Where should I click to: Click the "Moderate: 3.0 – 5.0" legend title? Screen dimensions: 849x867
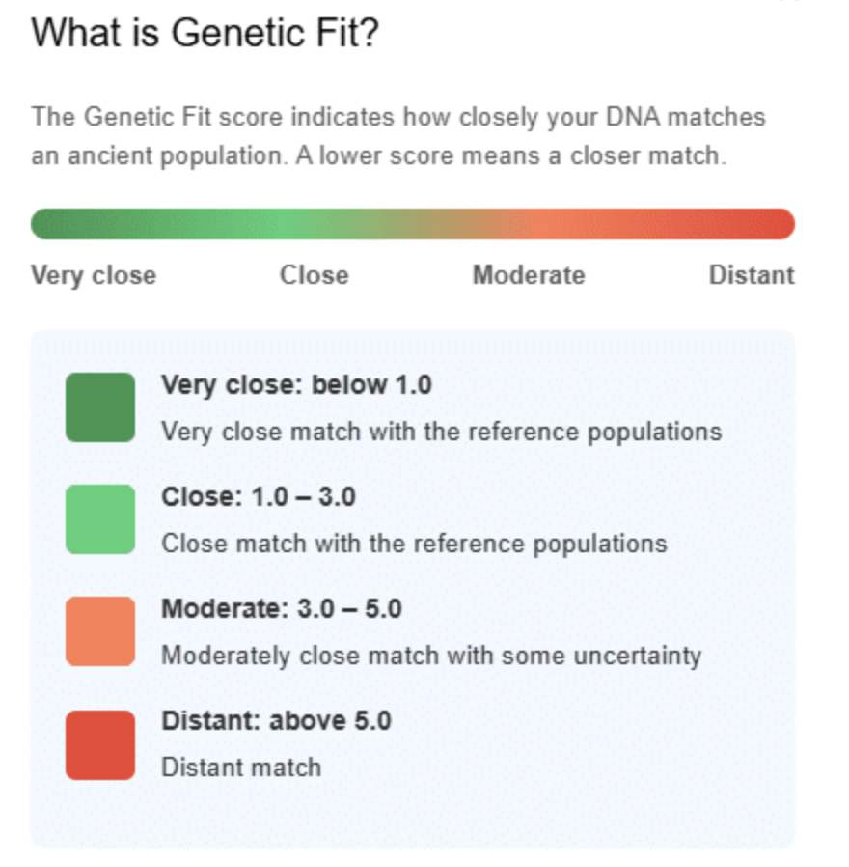(281, 609)
